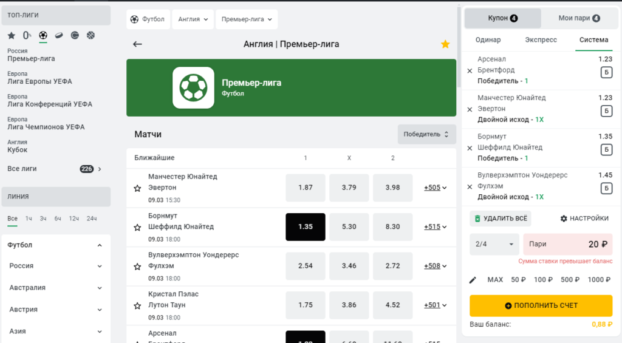Image resolution: width=622 pixels, height=343 pixels.
Task: Filter line by 1ч time range
Action: click(29, 219)
